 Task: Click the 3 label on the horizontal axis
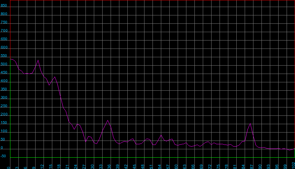tap(17, 168)
